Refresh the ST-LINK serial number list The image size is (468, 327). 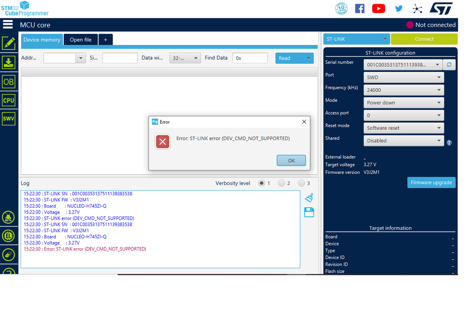449,65
